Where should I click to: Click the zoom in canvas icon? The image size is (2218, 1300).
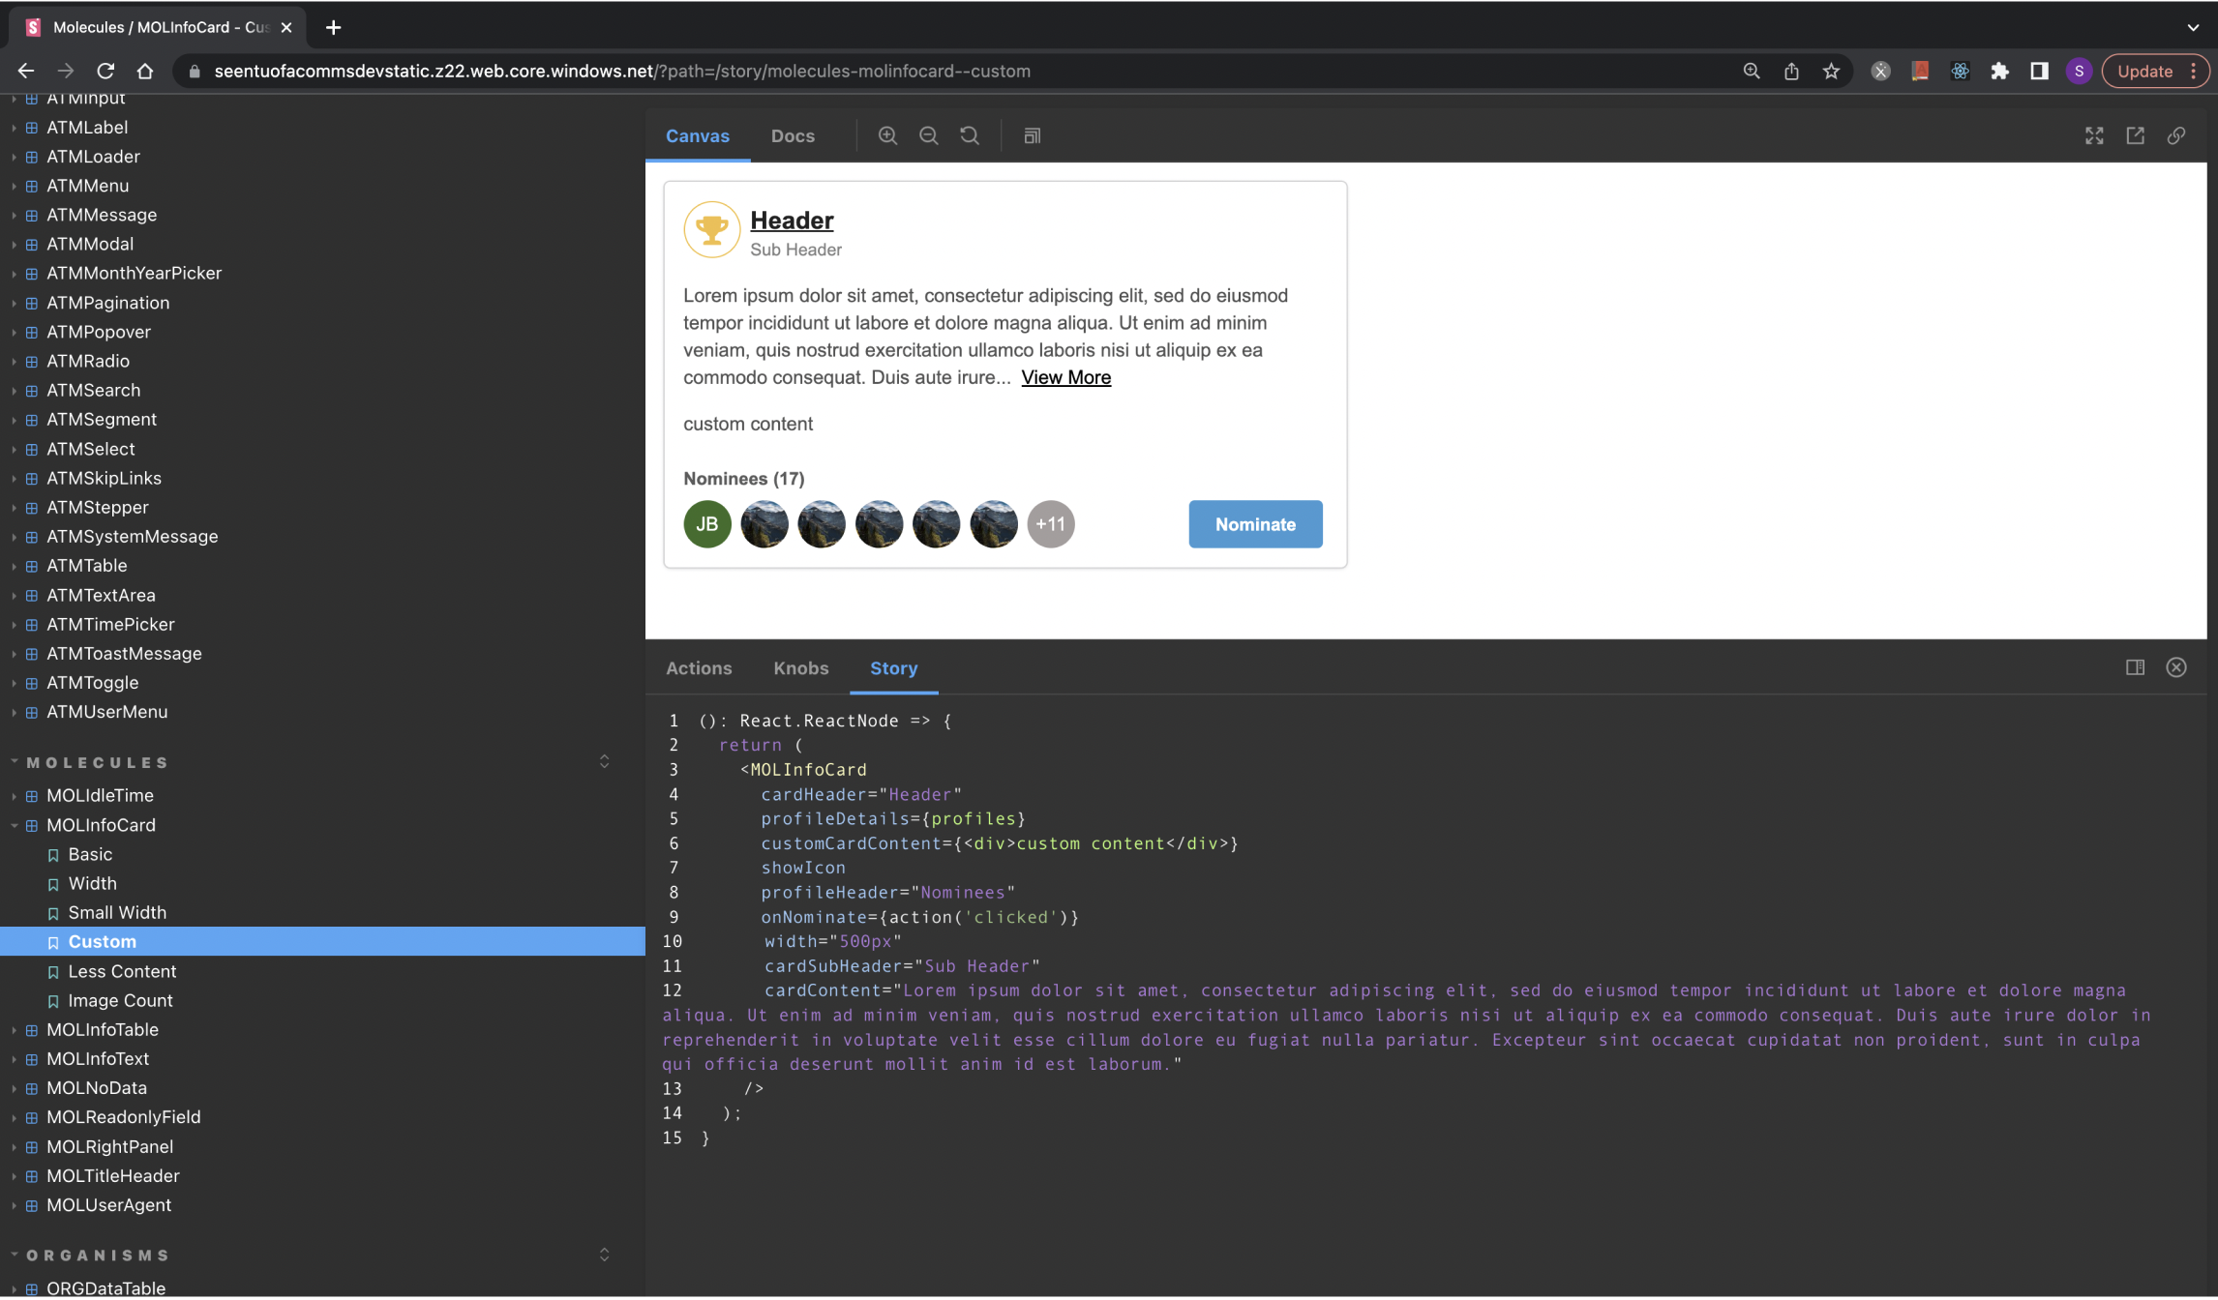tap(887, 135)
